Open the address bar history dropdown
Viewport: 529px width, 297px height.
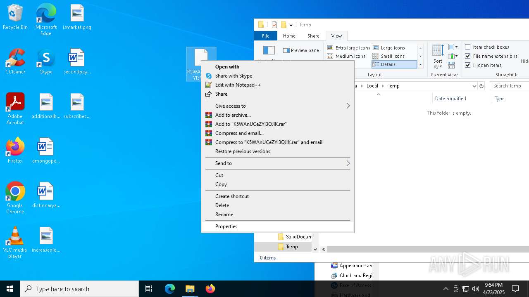[x=474, y=86]
